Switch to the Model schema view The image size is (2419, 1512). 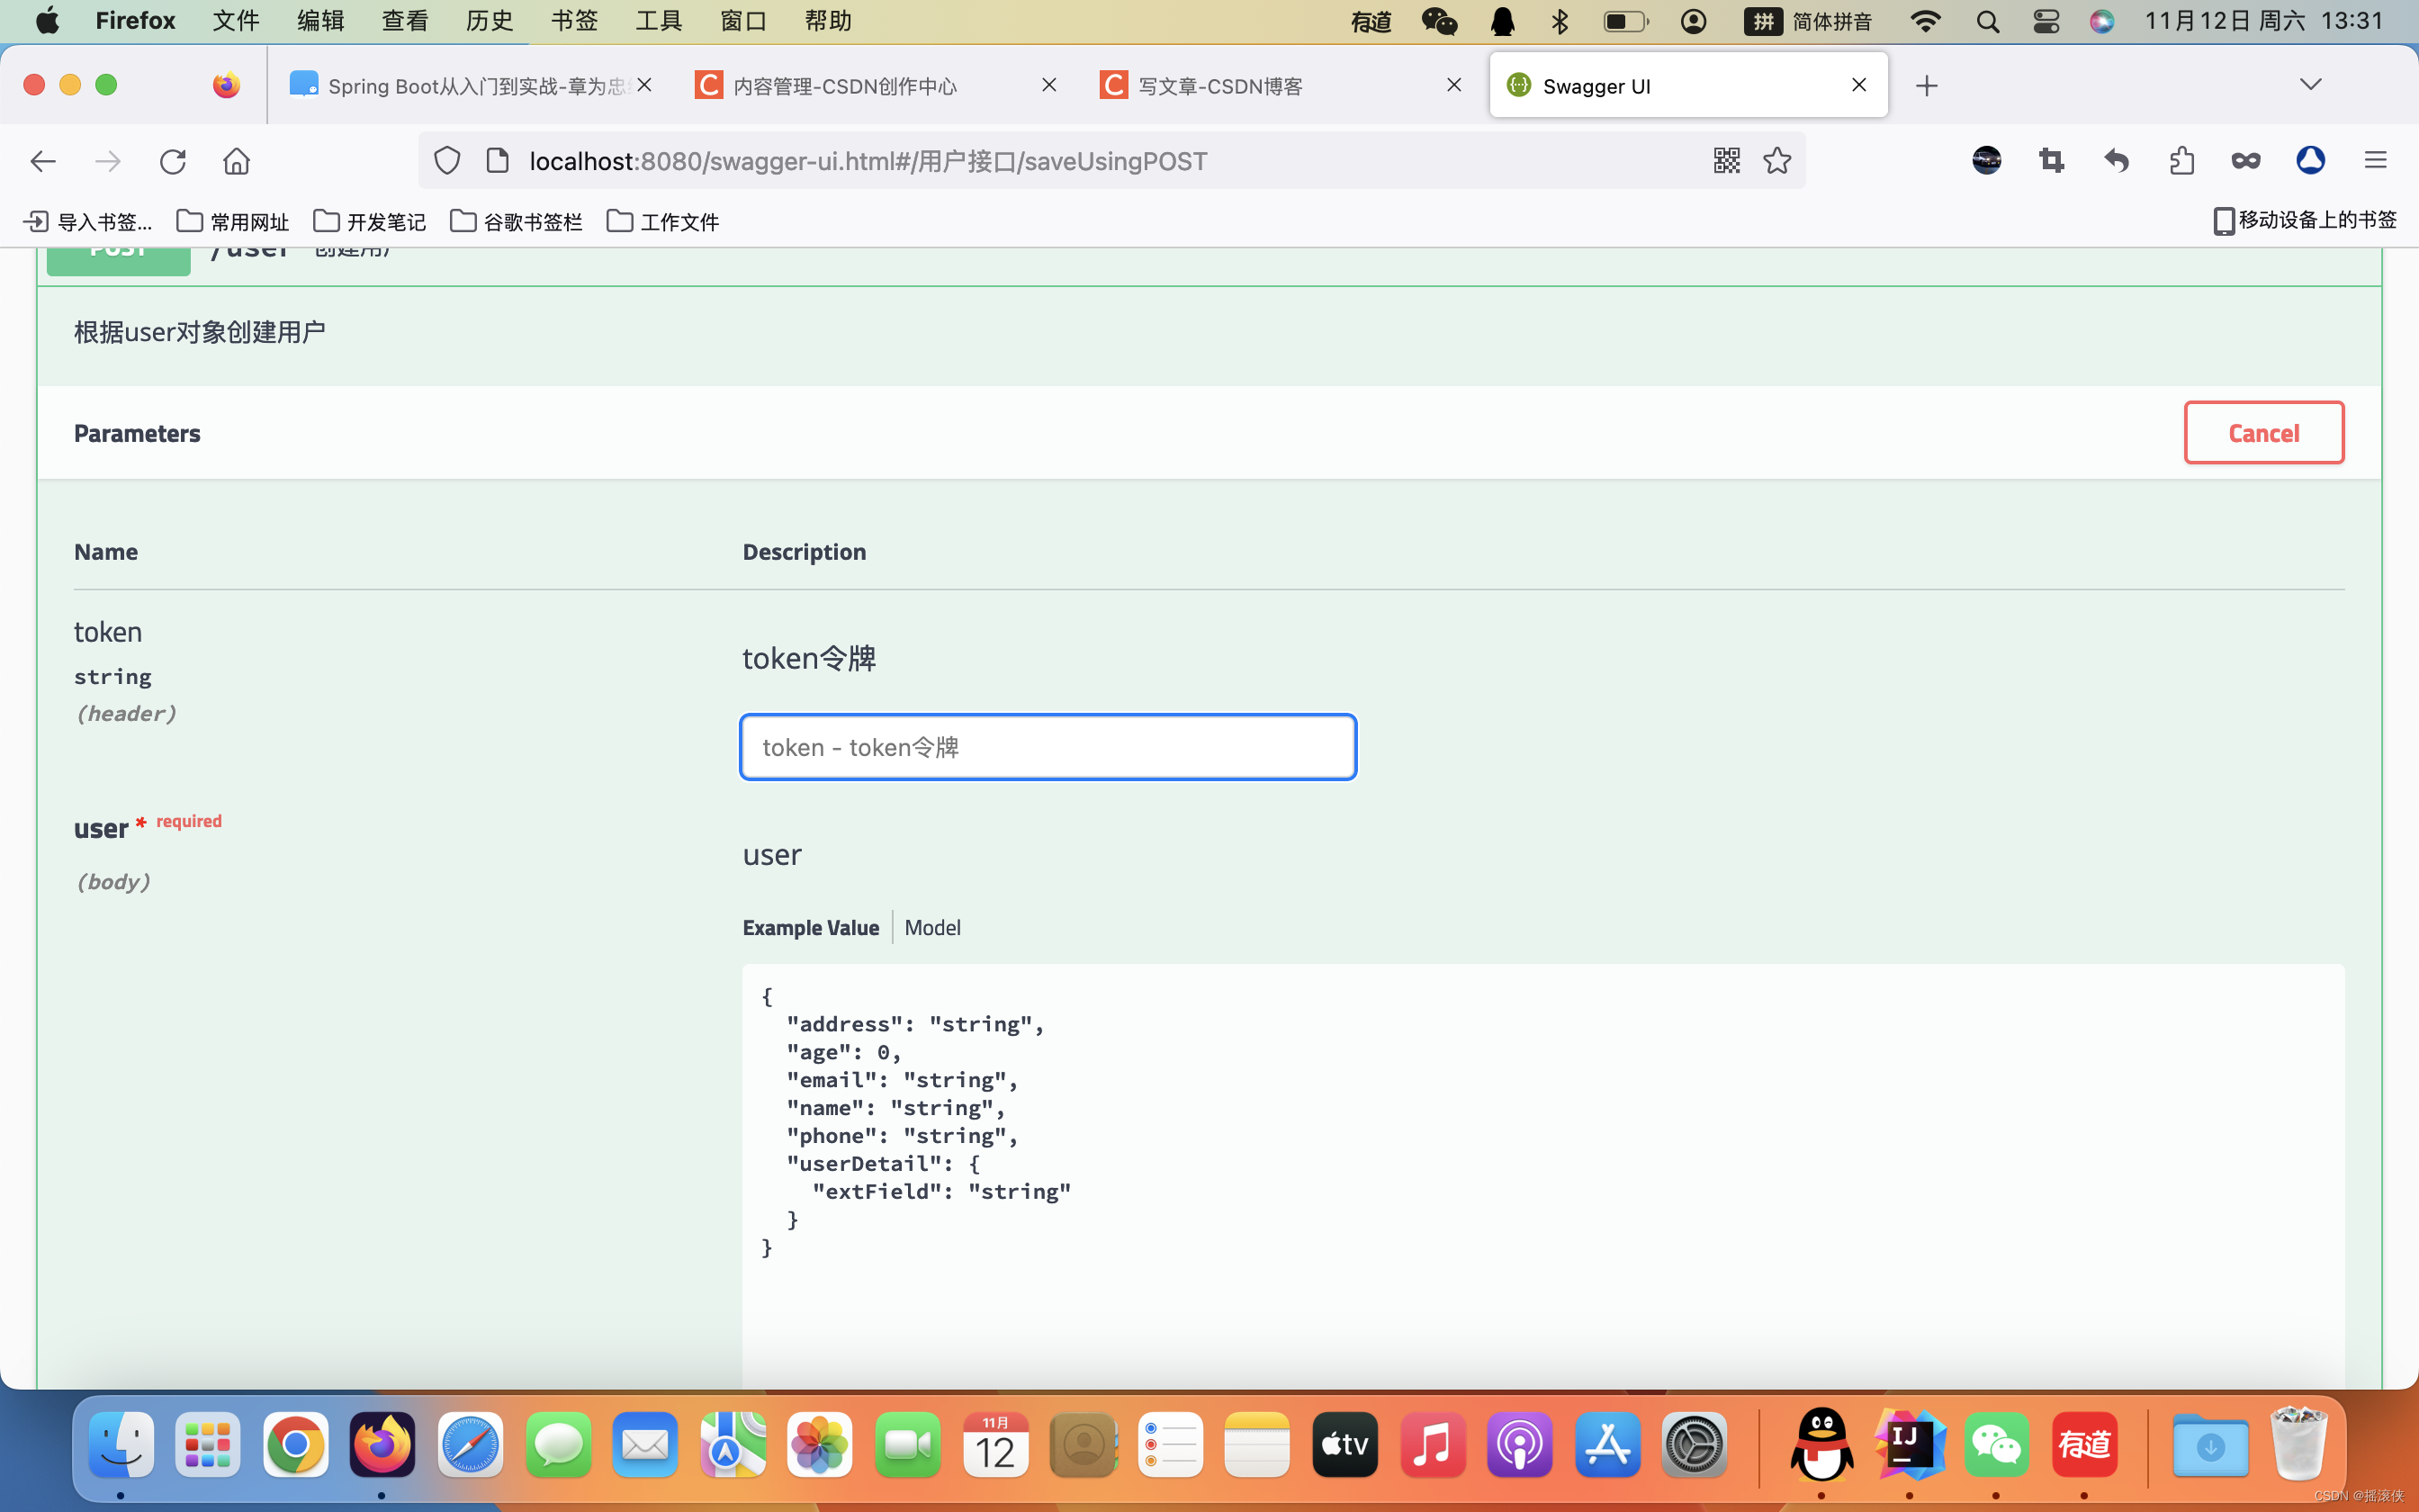pos(931,928)
